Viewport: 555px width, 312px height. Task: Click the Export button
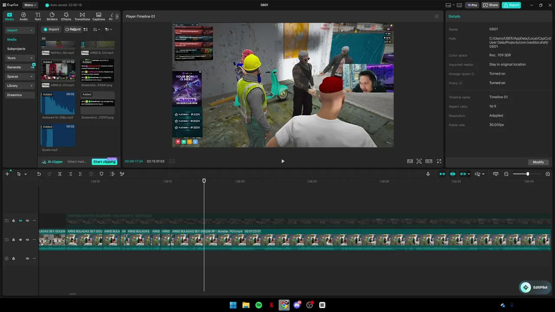pyautogui.click(x=511, y=5)
